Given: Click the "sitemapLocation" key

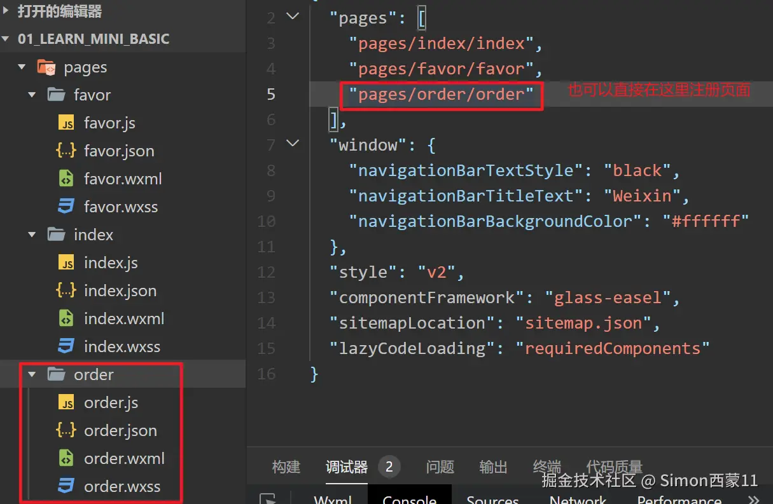Looking at the screenshot, I should pos(412,323).
